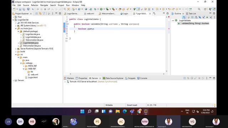Open File Explorer from the taskbar
The height and width of the screenshot is (128, 228).
(118, 111)
